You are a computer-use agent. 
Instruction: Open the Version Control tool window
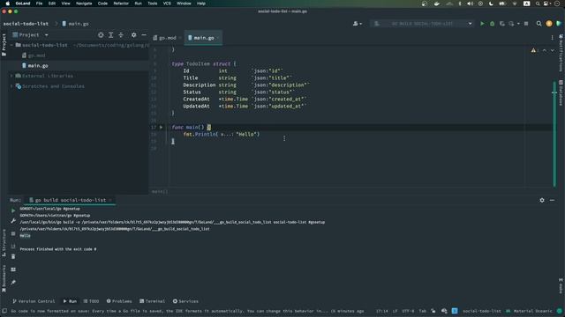[34, 301]
